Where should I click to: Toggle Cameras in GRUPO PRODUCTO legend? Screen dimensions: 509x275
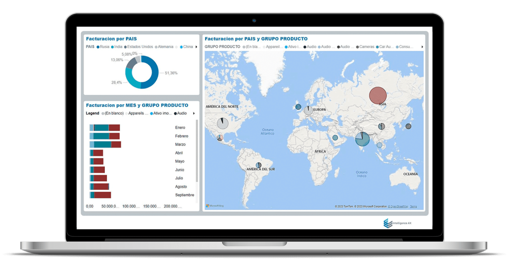pyautogui.click(x=365, y=47)
